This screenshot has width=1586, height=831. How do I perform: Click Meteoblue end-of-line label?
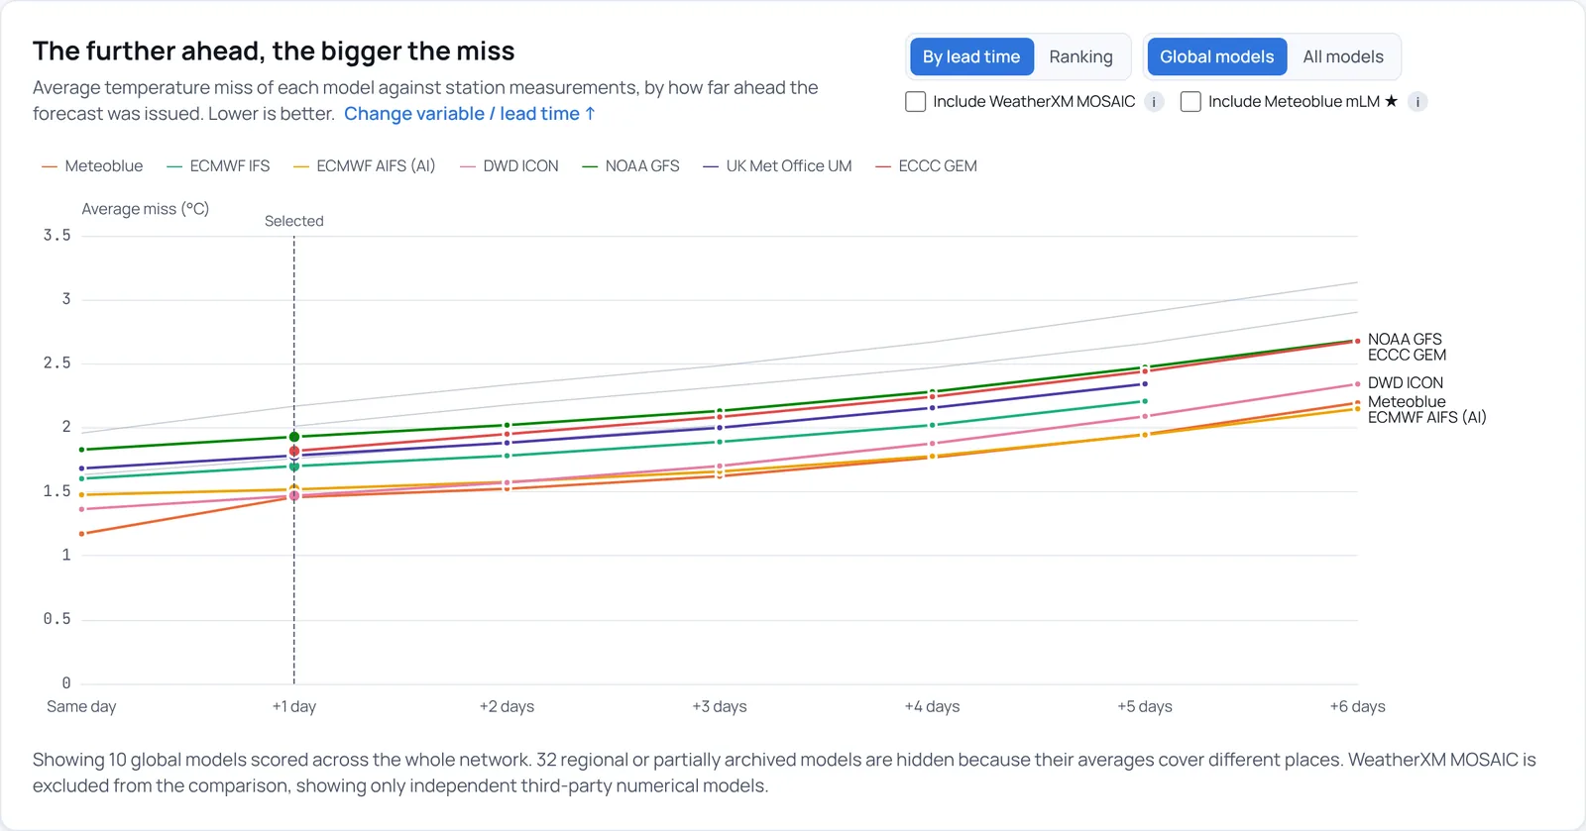[x=1407, y=402]
